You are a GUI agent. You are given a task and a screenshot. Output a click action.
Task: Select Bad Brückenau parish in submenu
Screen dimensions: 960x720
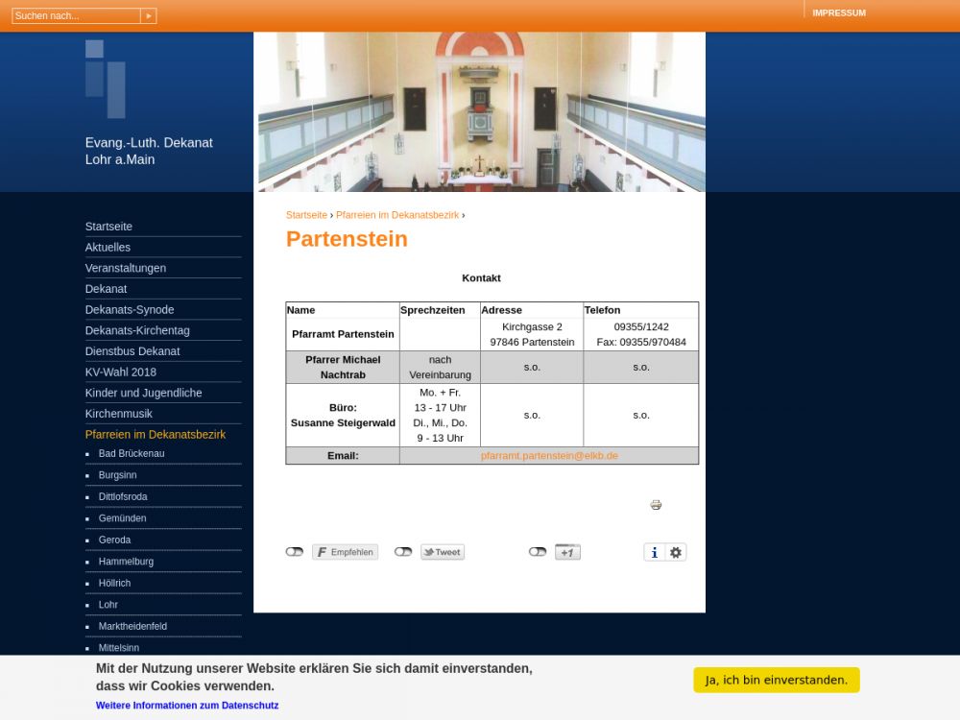[132, 453]
